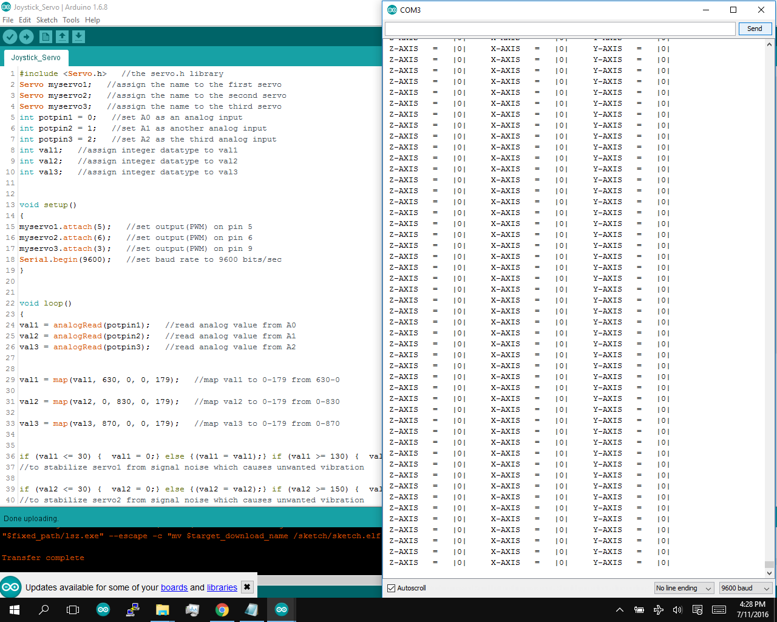The width and height of the screenshot is (777, 622).
Task: Open volume control in system tray
Action: click(x=678, y=610)
